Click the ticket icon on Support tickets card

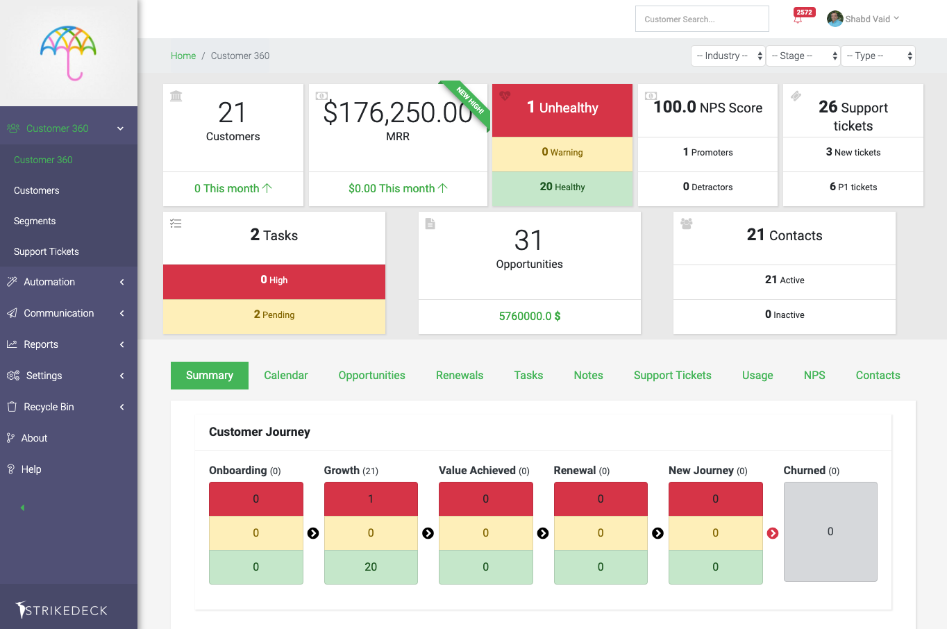tap(796, 96)
